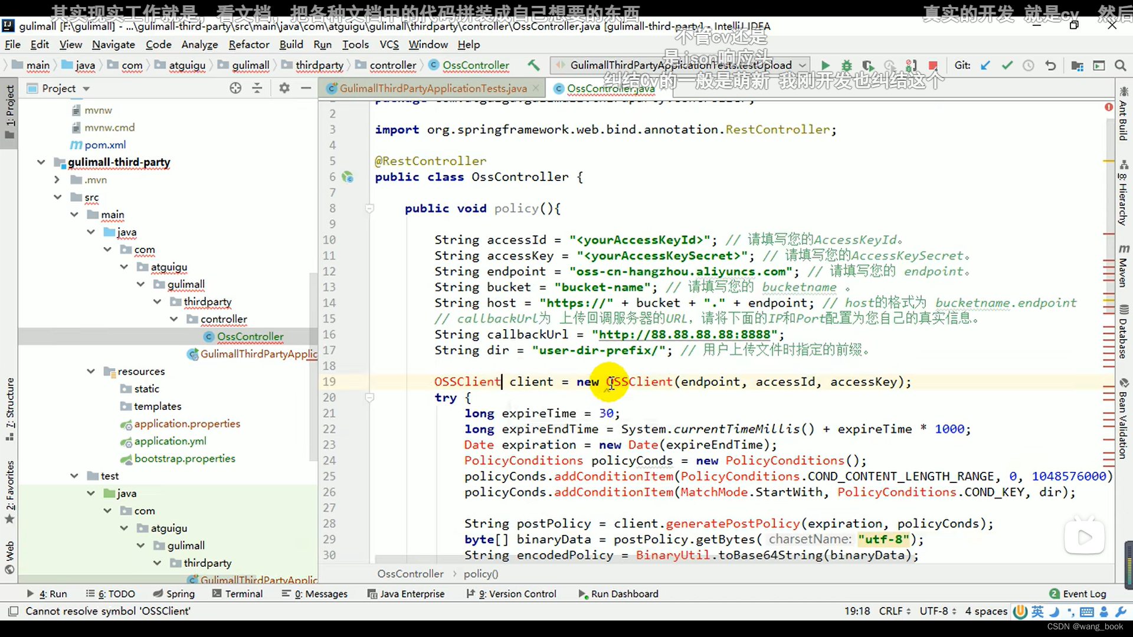Click the http://88.88.88.88:8888 URL string
1133x637 pixels.
[685, 334]
